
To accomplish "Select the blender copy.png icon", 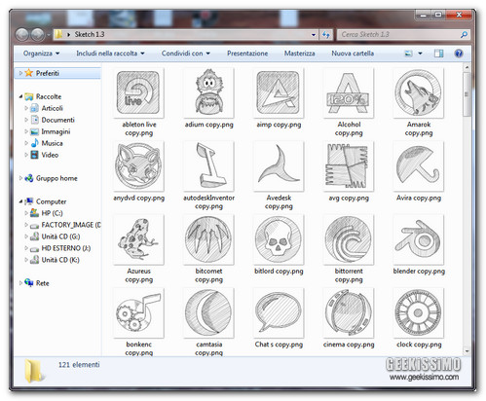I will (419, 239).
